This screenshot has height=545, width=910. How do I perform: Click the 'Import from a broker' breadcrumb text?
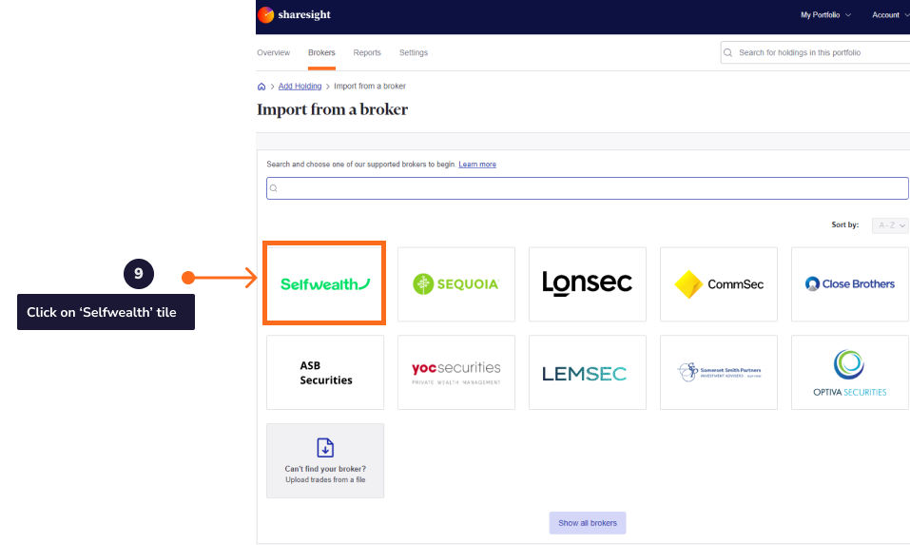pos(370,86)
